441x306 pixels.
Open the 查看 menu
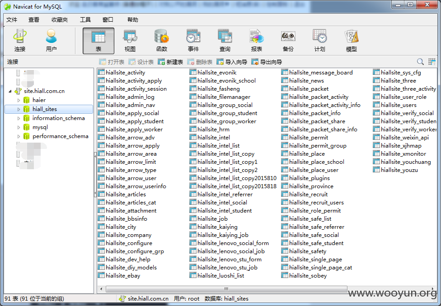tap(34, 20)
